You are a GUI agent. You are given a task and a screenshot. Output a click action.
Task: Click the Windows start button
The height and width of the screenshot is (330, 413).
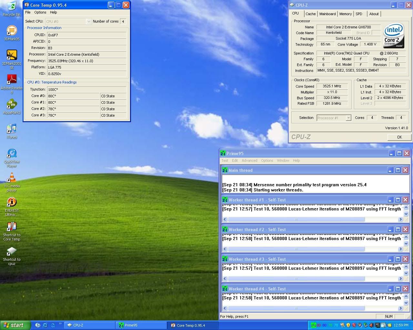(15, 325)
